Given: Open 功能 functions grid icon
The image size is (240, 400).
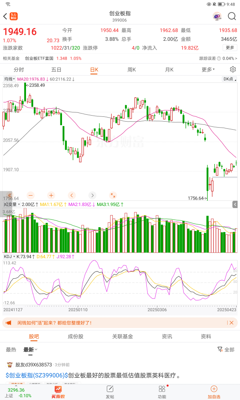Looking at the screenshot, I should 162,392.
